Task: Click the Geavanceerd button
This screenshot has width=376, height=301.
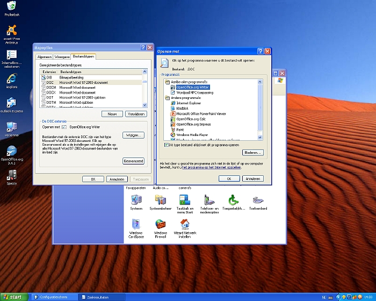Action: coord(133,161)
